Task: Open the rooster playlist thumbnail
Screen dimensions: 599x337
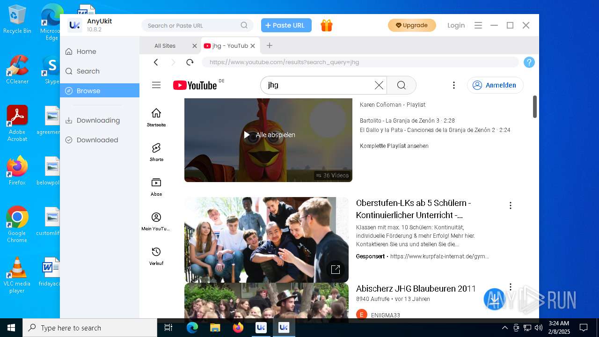Action: pos(268,139)
